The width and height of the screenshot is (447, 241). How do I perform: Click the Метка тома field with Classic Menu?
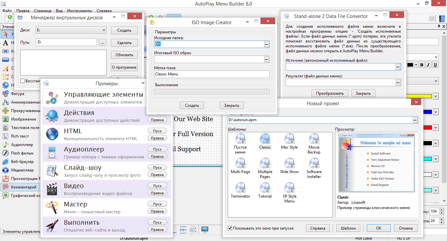(212, 74)
